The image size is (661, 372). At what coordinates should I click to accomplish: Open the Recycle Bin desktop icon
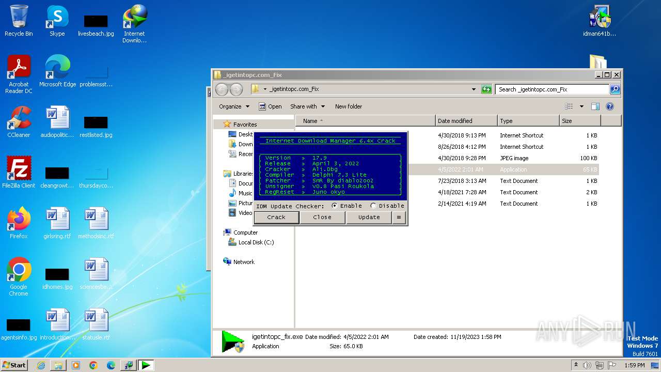[x=19, y=21]
